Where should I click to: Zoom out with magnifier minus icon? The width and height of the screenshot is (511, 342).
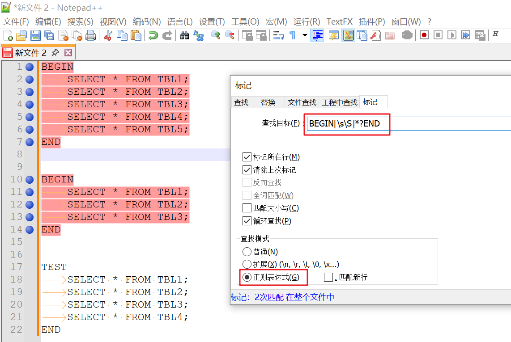pos(230,35)
